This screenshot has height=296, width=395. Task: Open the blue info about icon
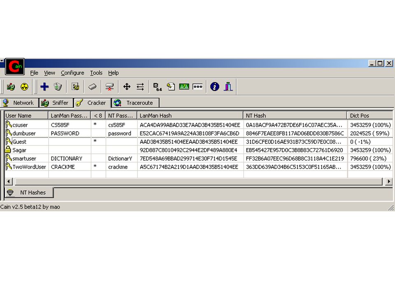click(x=215, y=87)
